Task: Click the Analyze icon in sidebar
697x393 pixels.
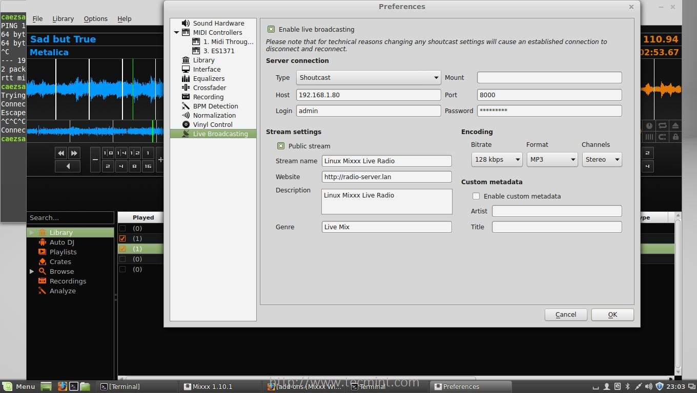Action: point(42,291)
